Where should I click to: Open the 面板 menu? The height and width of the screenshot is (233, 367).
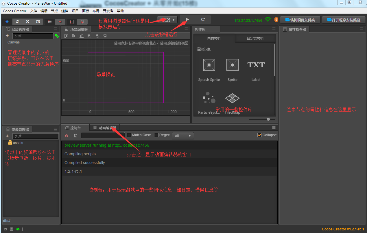click(x=86, y=11)
